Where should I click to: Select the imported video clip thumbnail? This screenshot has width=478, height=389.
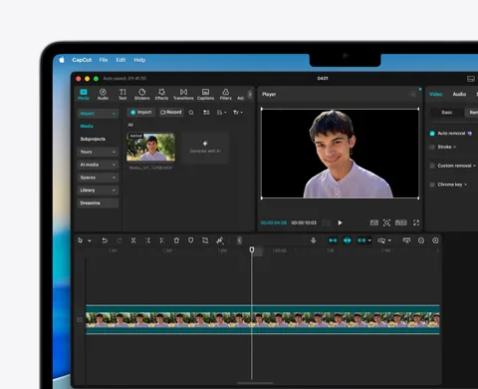[x=150, y=147]
